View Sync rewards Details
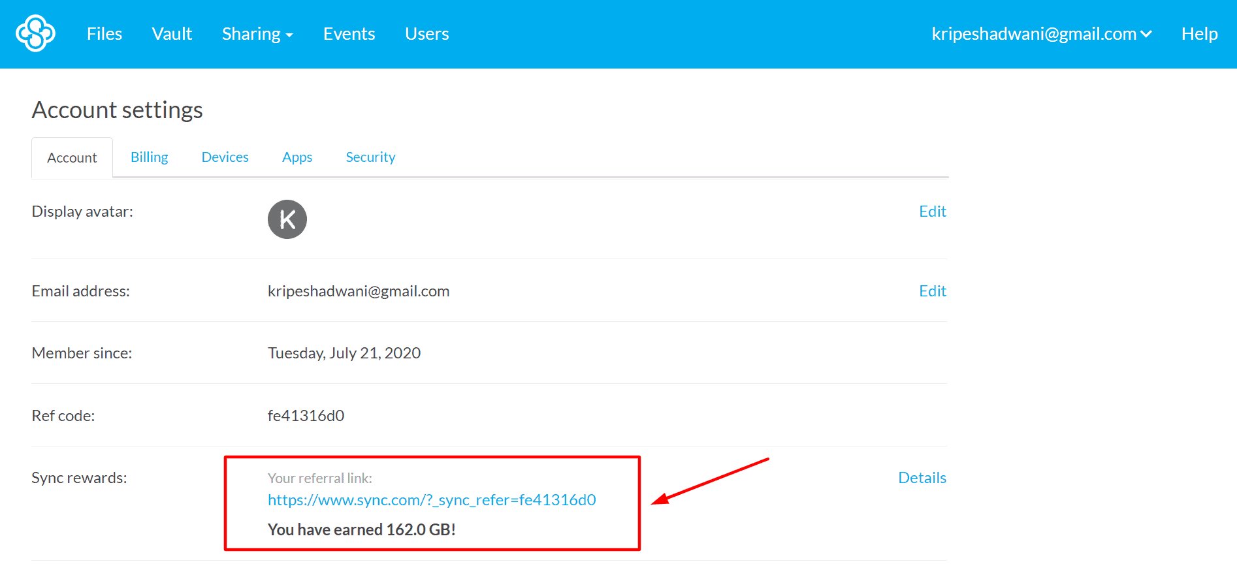1237x564 pixels. tap(922, 478)
